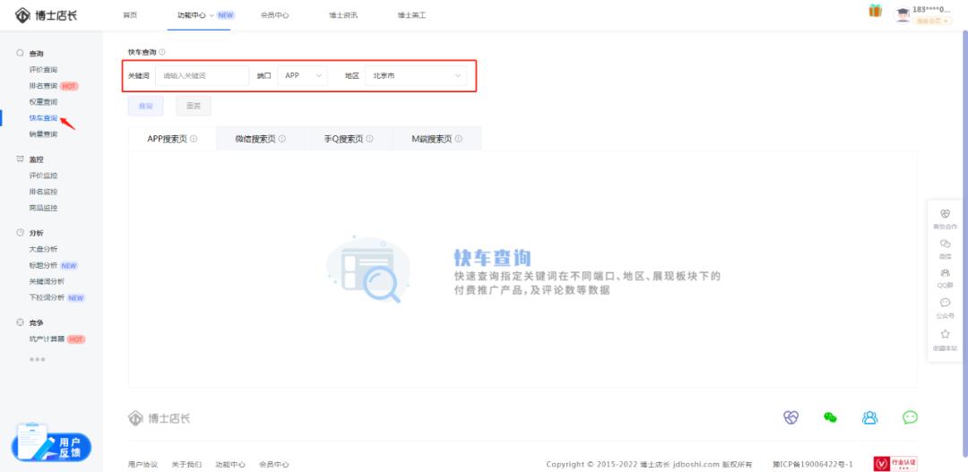Click the clock icon beside 分析 section
The height and width of the screenshot is (472, 968).
(21, 233)
